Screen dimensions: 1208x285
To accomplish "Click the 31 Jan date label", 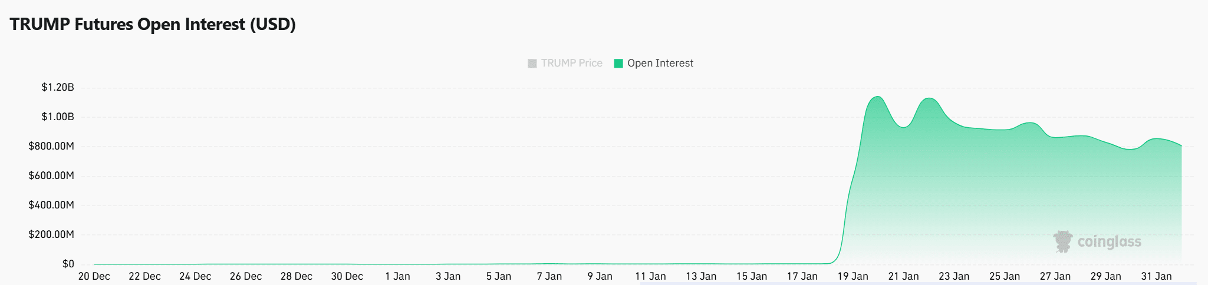I will [1156, 277].
